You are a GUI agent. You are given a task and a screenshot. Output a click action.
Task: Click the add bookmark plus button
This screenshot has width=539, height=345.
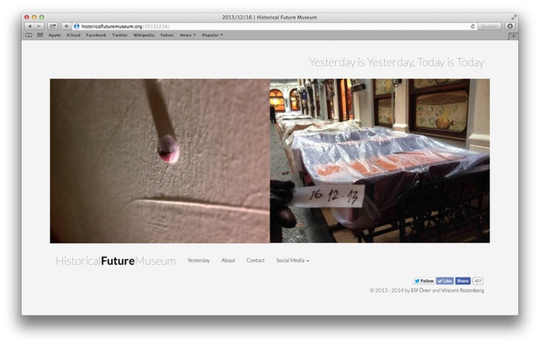(67, 26)
